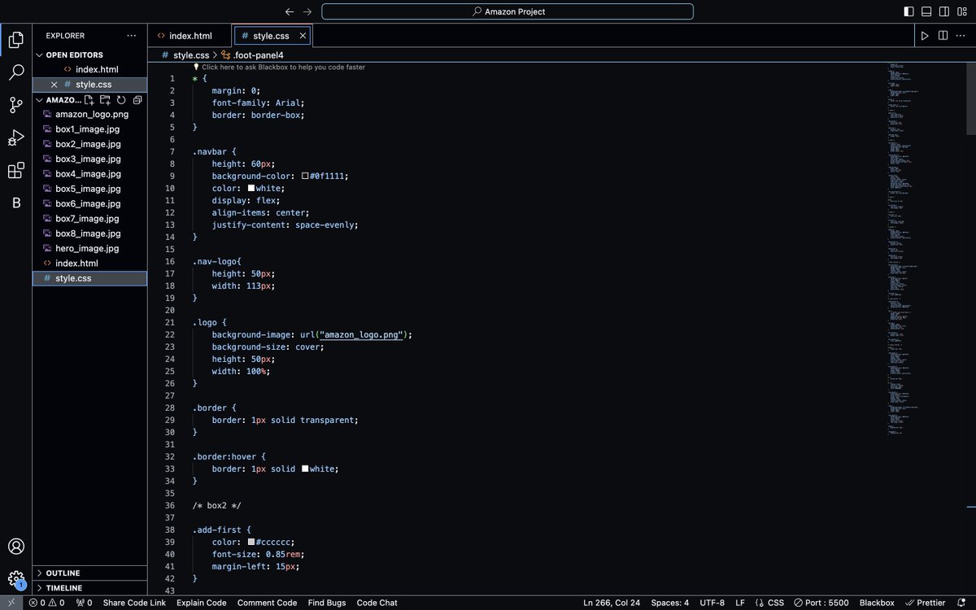Run the file with the play icon
Viewport: 976px width, 610px height.
click(x=925, y=36)
